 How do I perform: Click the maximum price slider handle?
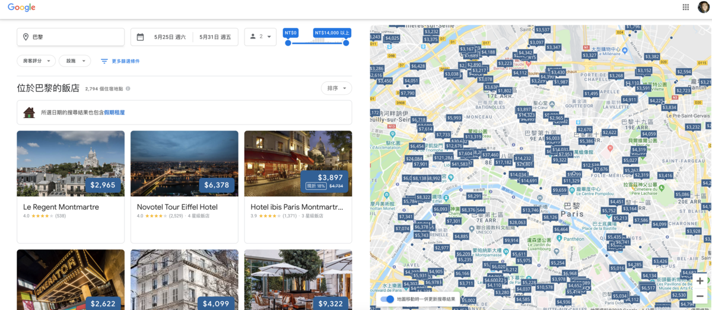pyautogui.click(x=346, y=43)
